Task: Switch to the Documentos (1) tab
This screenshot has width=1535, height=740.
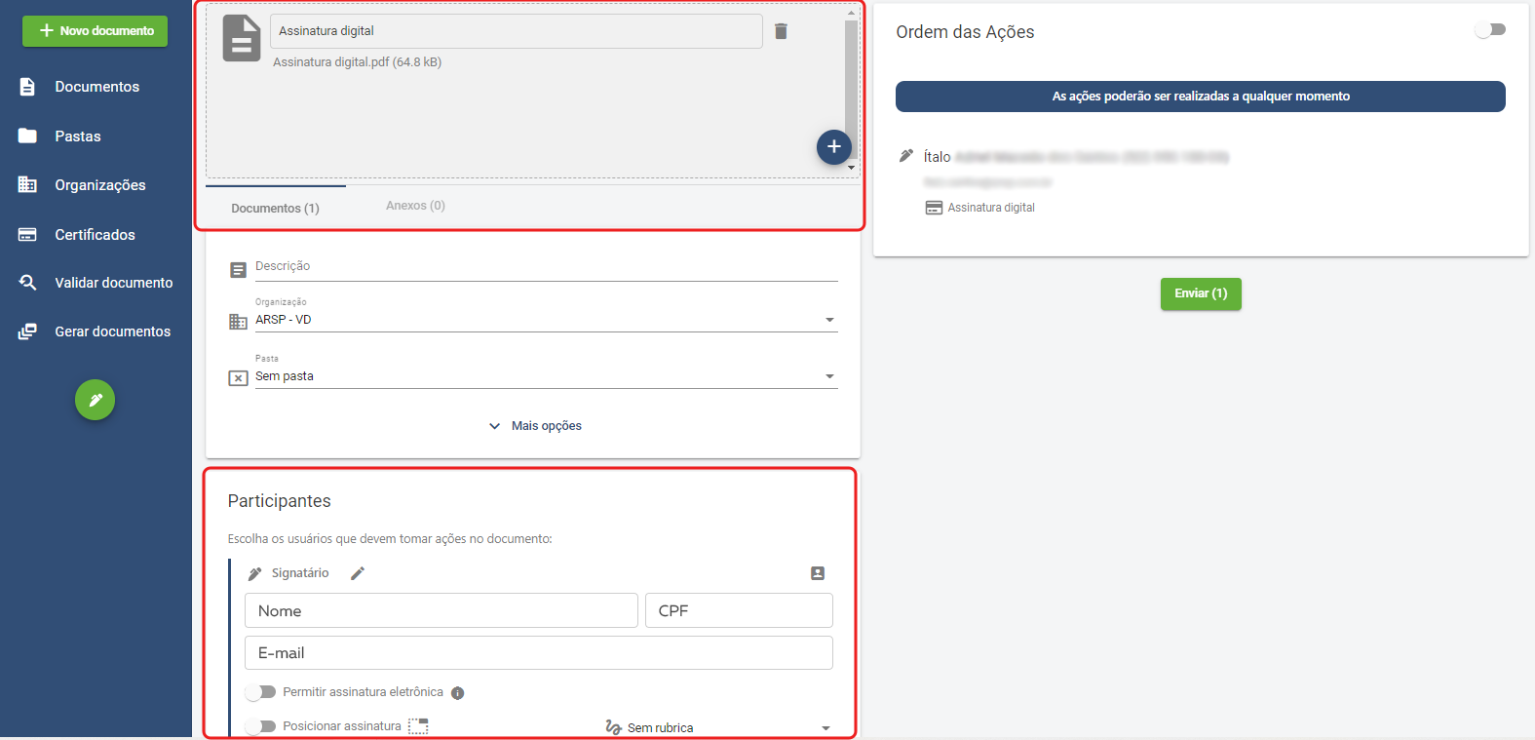Action: [x=275, y=208]
